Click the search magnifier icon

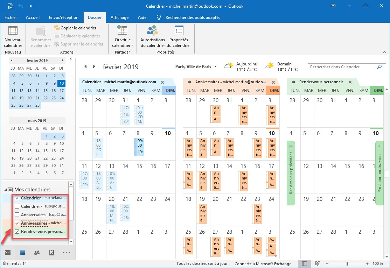point(379,67)
